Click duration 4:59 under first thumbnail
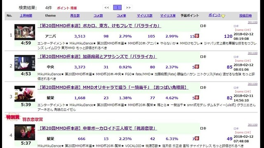This screenshot has height=148, width=264. click(x=26, y=43)
